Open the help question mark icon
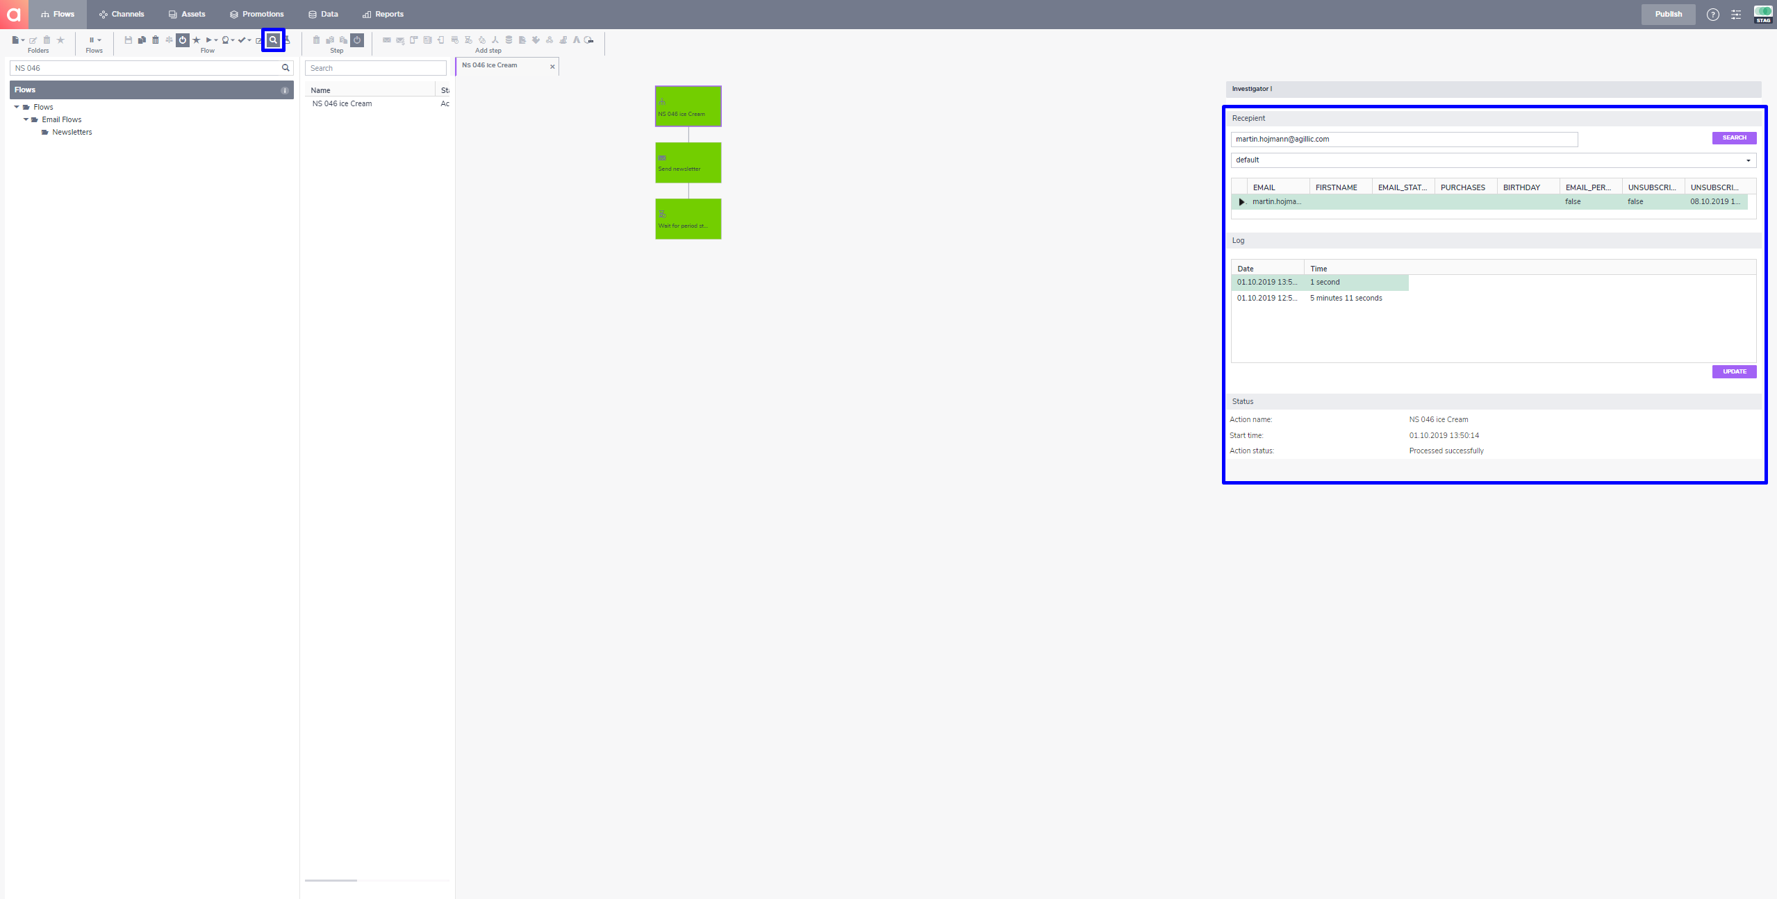The height and width of the screenshot is (899, 1777). (1713, 15)
